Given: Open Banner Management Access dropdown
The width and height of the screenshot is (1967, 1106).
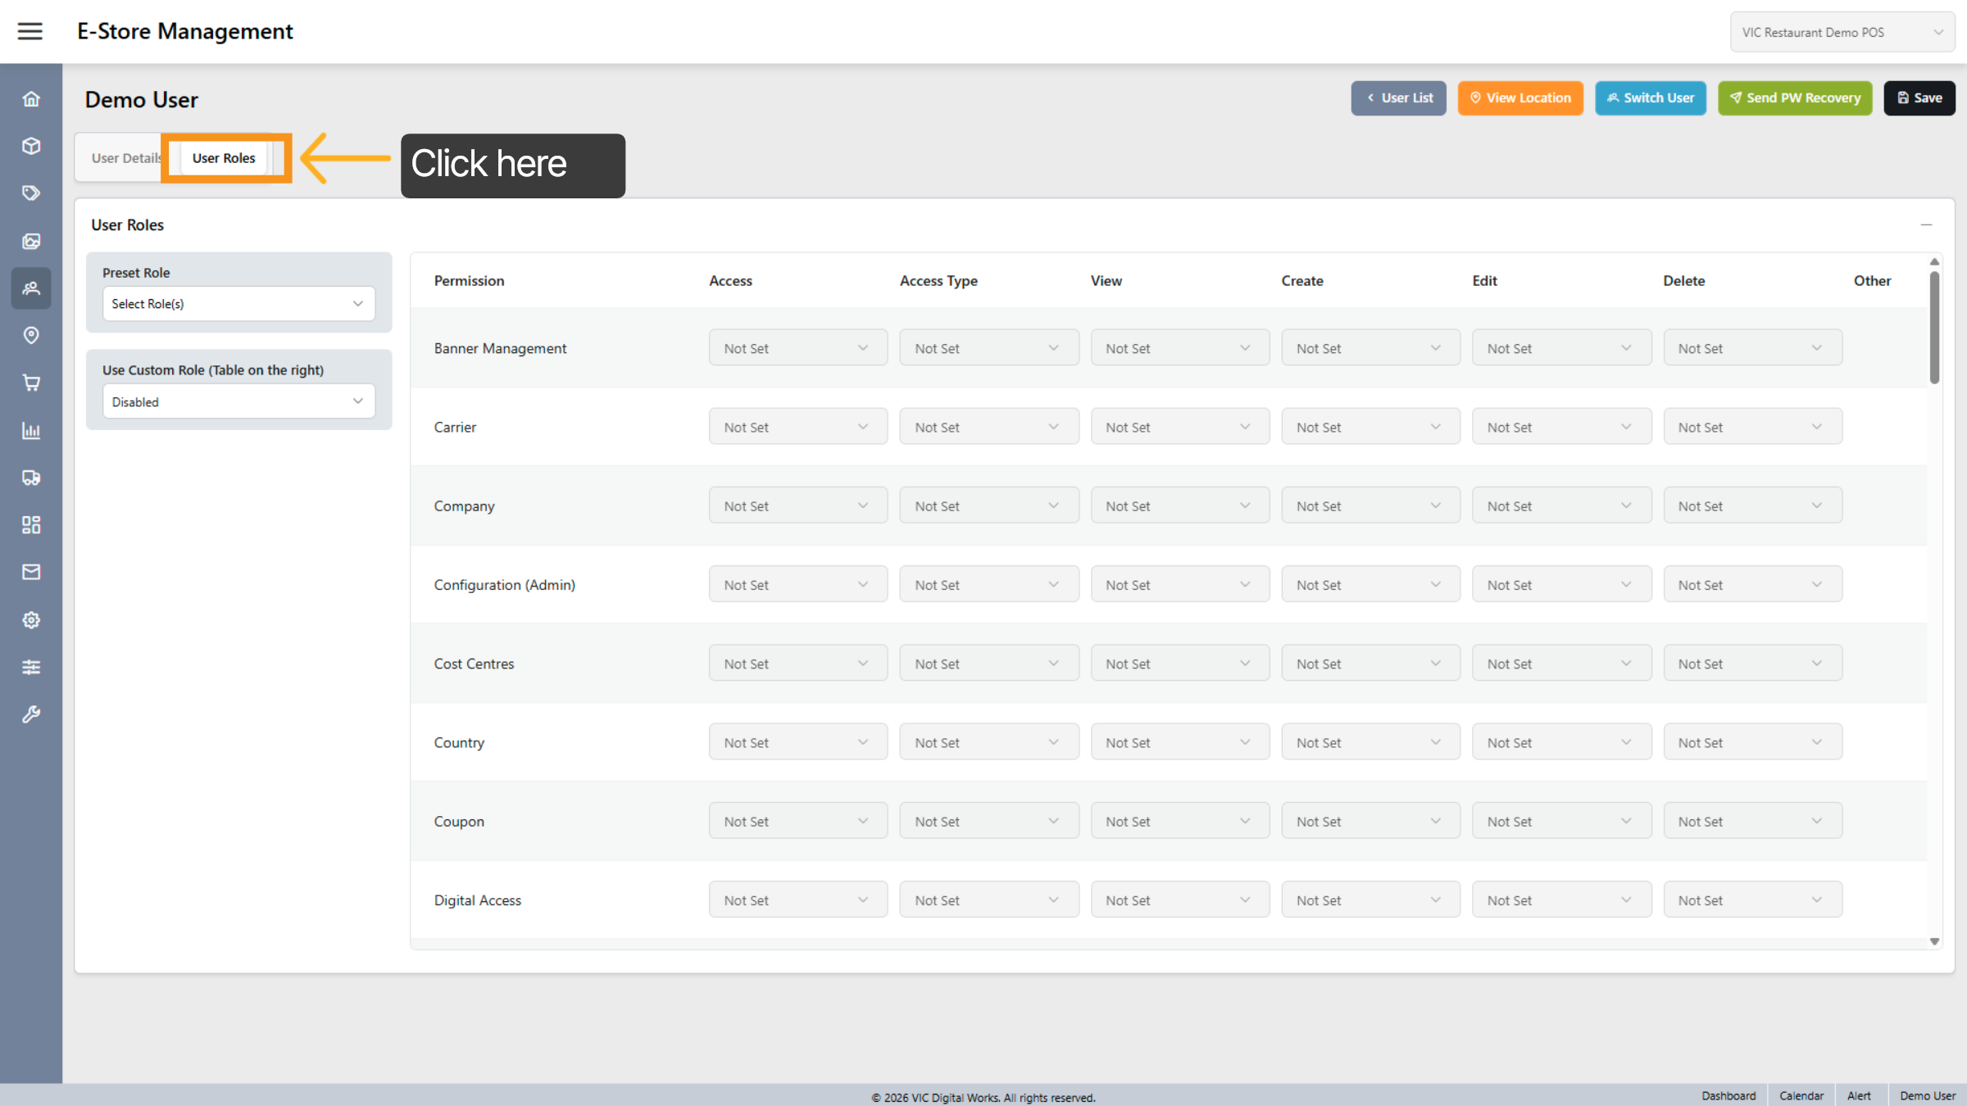Looking at the screenshot, I should [797, 348].
